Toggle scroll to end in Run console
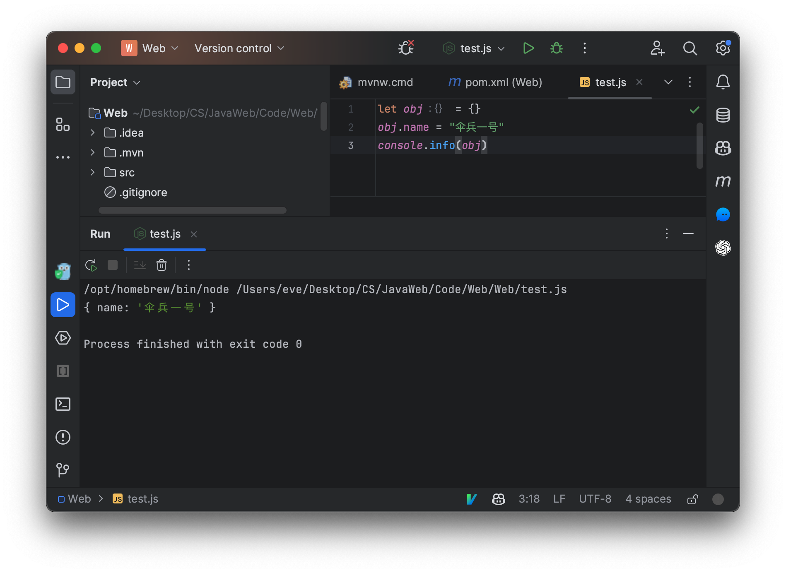 coord(140,265)
